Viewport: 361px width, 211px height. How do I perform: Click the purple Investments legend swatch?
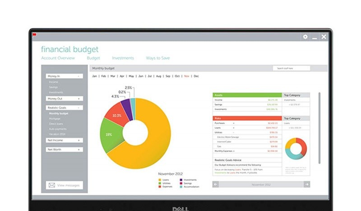coord(181,180)
